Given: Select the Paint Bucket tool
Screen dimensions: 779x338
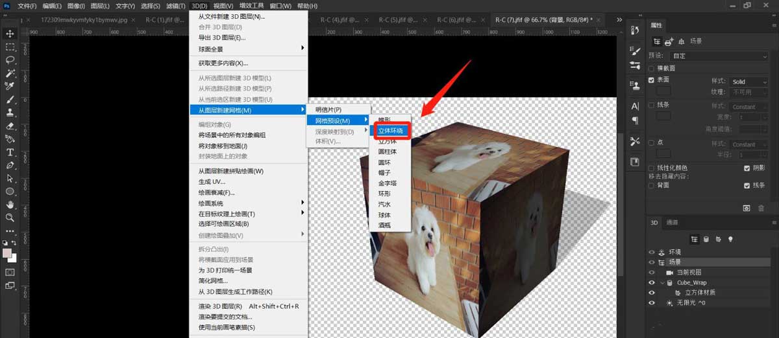Looking at the screenshot, I should click(10, 139).
